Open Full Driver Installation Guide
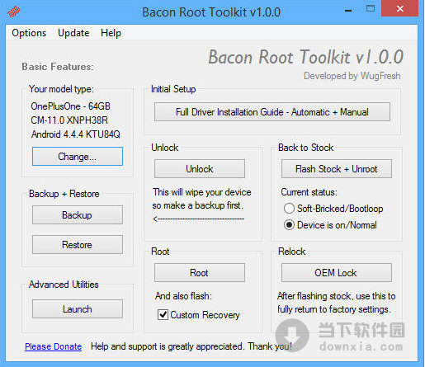The width and height of the screenshot is (425, 367). coord(272,112)
